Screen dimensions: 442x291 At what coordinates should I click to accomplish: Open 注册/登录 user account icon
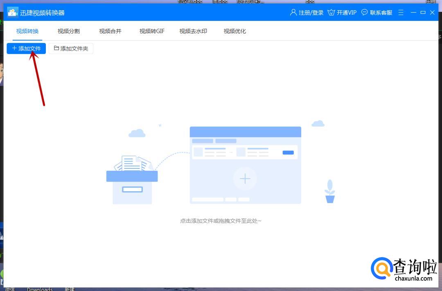coord(293,13)
